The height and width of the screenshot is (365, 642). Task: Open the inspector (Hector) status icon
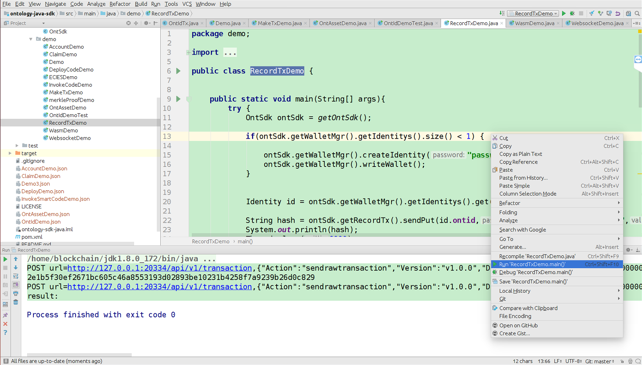point(630,361)
